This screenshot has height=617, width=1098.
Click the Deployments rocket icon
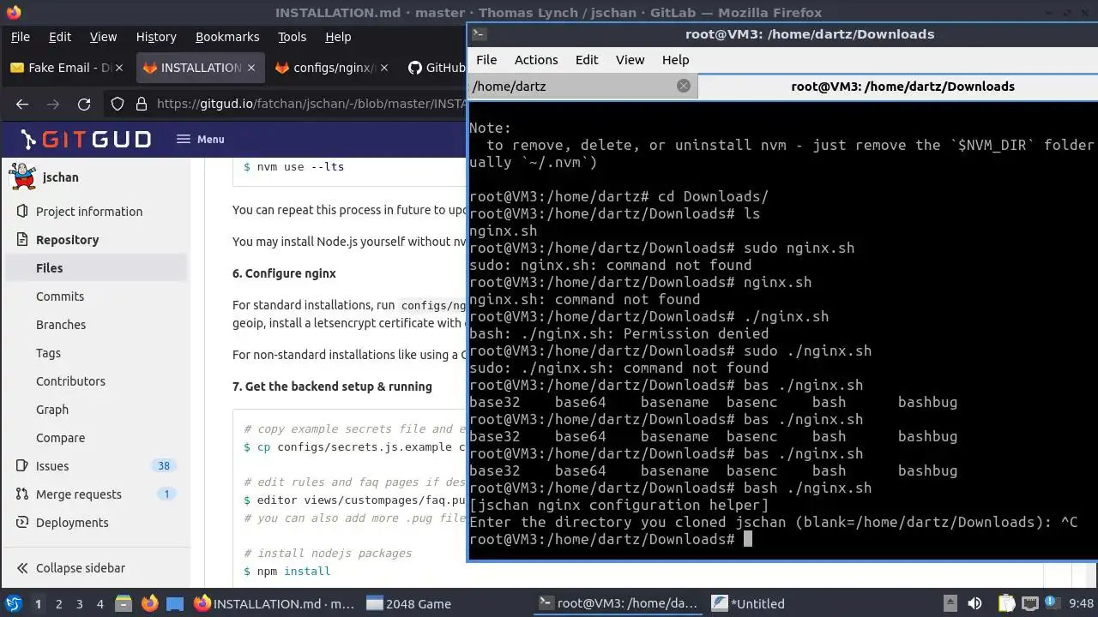click(21, 523)
